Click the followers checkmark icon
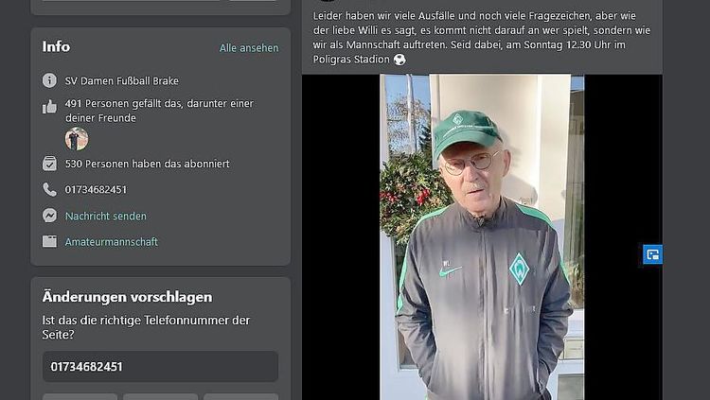 click(49, 164)
